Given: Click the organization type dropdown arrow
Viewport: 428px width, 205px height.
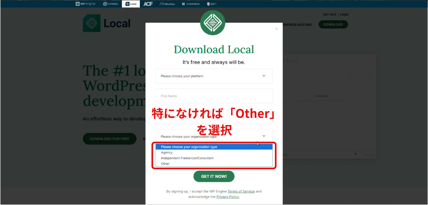Looking at the screenshot, I should coord(264,136).
